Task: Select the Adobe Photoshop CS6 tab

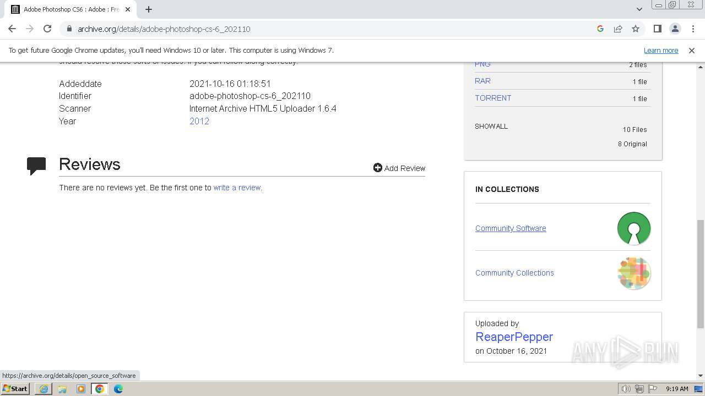Action: point(70,9)
